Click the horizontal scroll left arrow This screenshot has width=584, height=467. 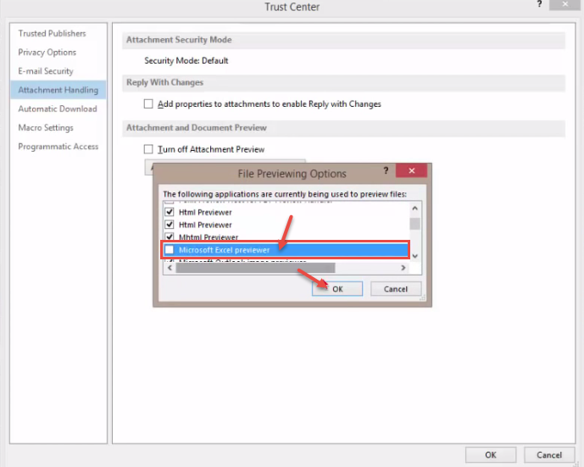(170, 268)
